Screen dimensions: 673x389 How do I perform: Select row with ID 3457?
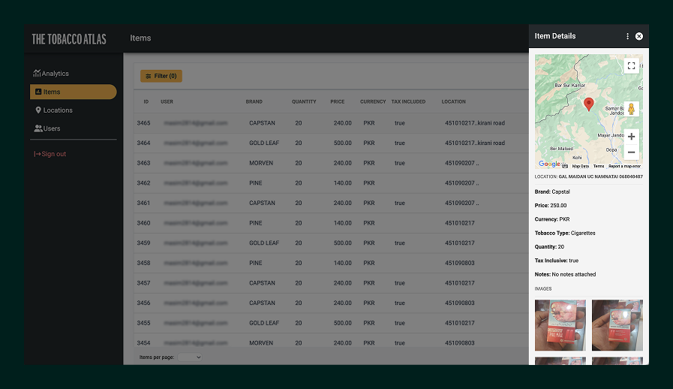[332, 283]
